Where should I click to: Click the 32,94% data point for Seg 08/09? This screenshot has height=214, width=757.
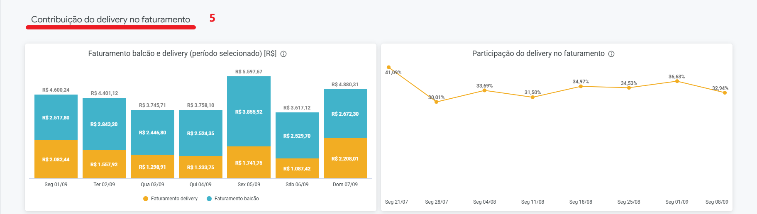(x=725, y=93)
